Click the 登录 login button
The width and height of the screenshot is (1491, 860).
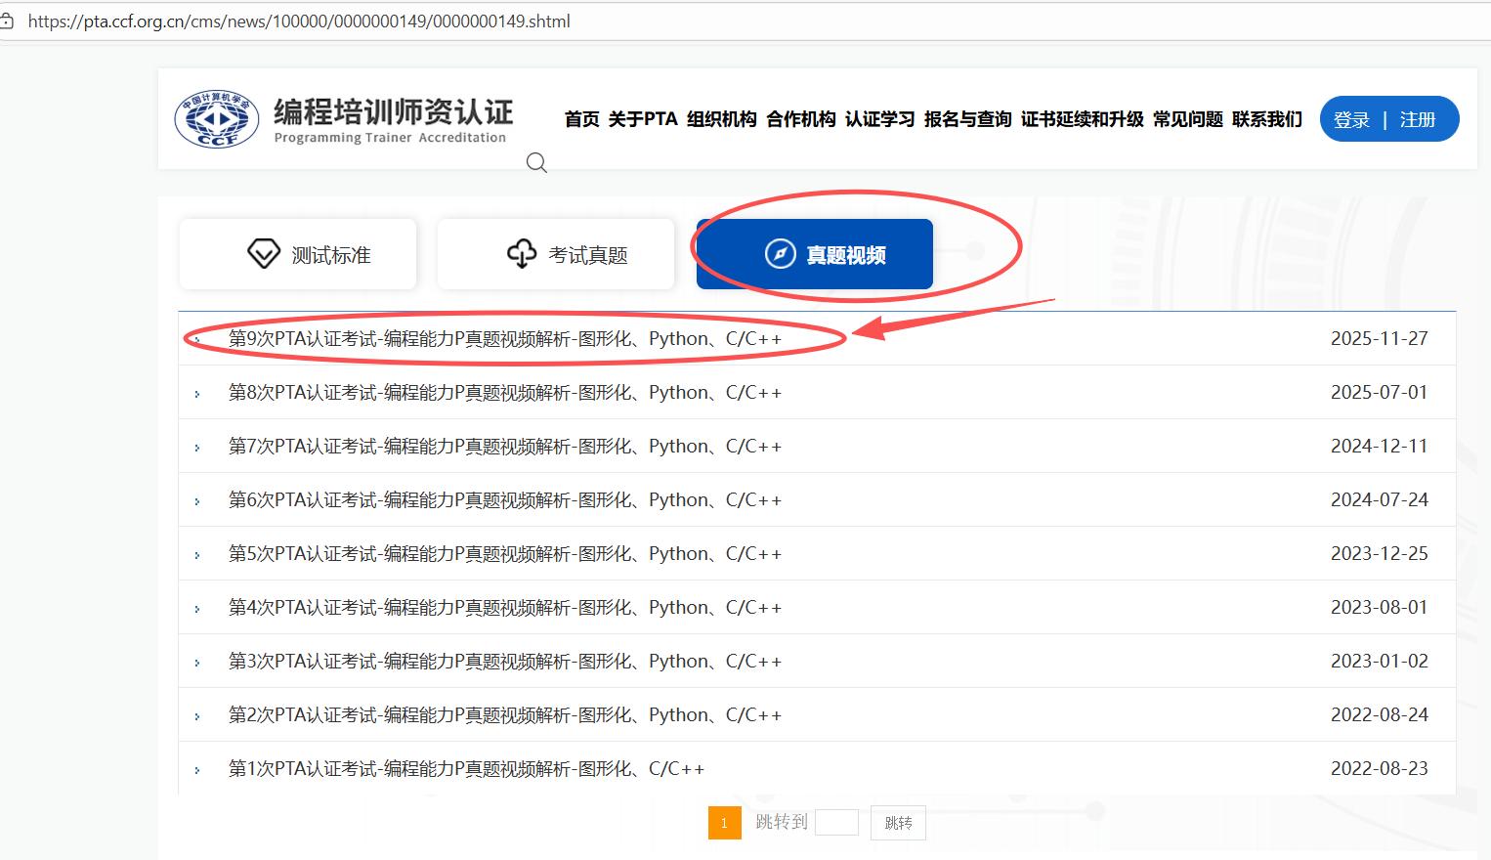point(1351,119)
